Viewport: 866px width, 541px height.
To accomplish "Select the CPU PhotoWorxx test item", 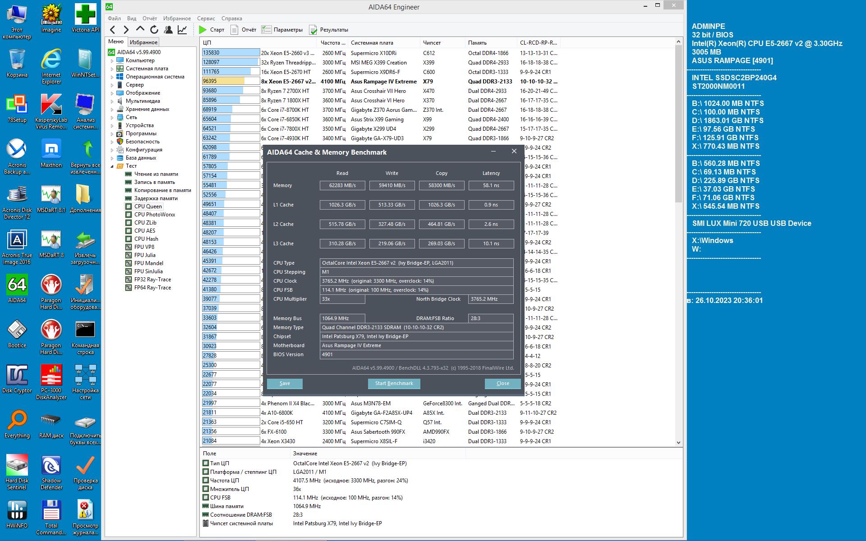I will pyautogui.click(x=154, y=215).
